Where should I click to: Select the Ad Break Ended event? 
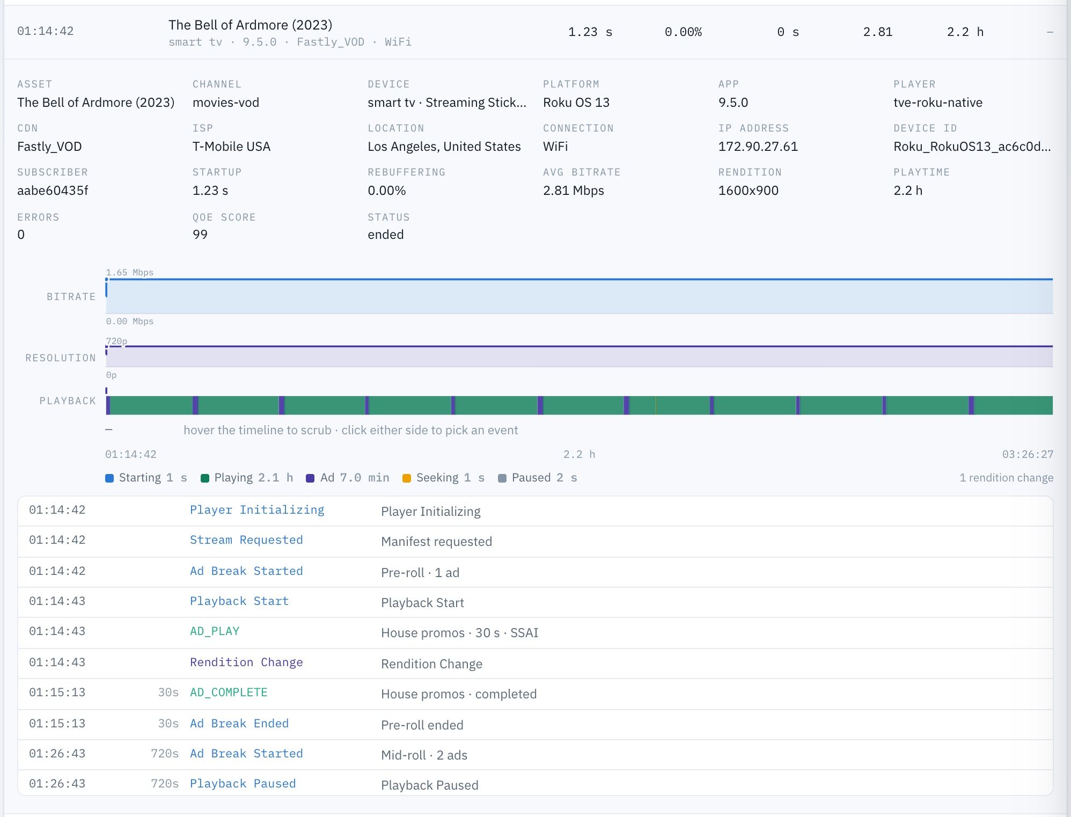coord(535,724)
